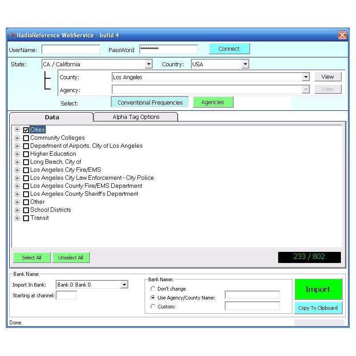Image resolution: width=356 pixels, height=356 pixels.
Task: Click Select All below the list
Action: coord(32,257)
